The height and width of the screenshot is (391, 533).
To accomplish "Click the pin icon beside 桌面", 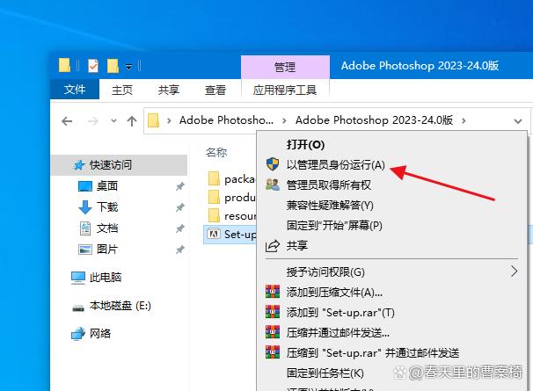I will (179, 186).
